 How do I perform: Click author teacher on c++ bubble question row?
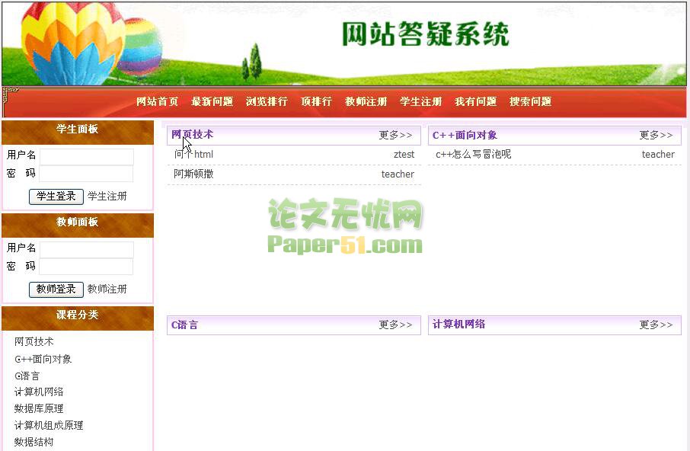[x=658, y=155]
